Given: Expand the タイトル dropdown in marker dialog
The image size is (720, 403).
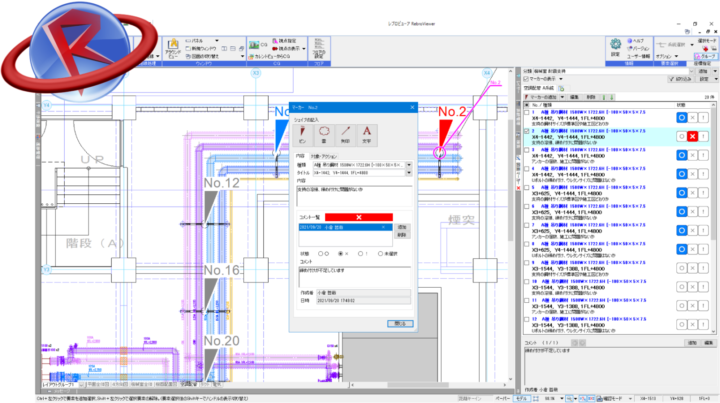Looking at the screenshot, I should coord(409,173).
